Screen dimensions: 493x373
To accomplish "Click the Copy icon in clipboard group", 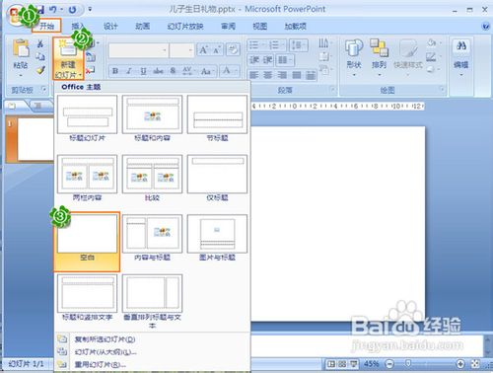I will click(x=40, y=56).
